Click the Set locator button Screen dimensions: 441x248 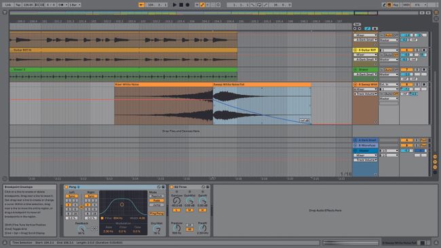pos(357,24)
